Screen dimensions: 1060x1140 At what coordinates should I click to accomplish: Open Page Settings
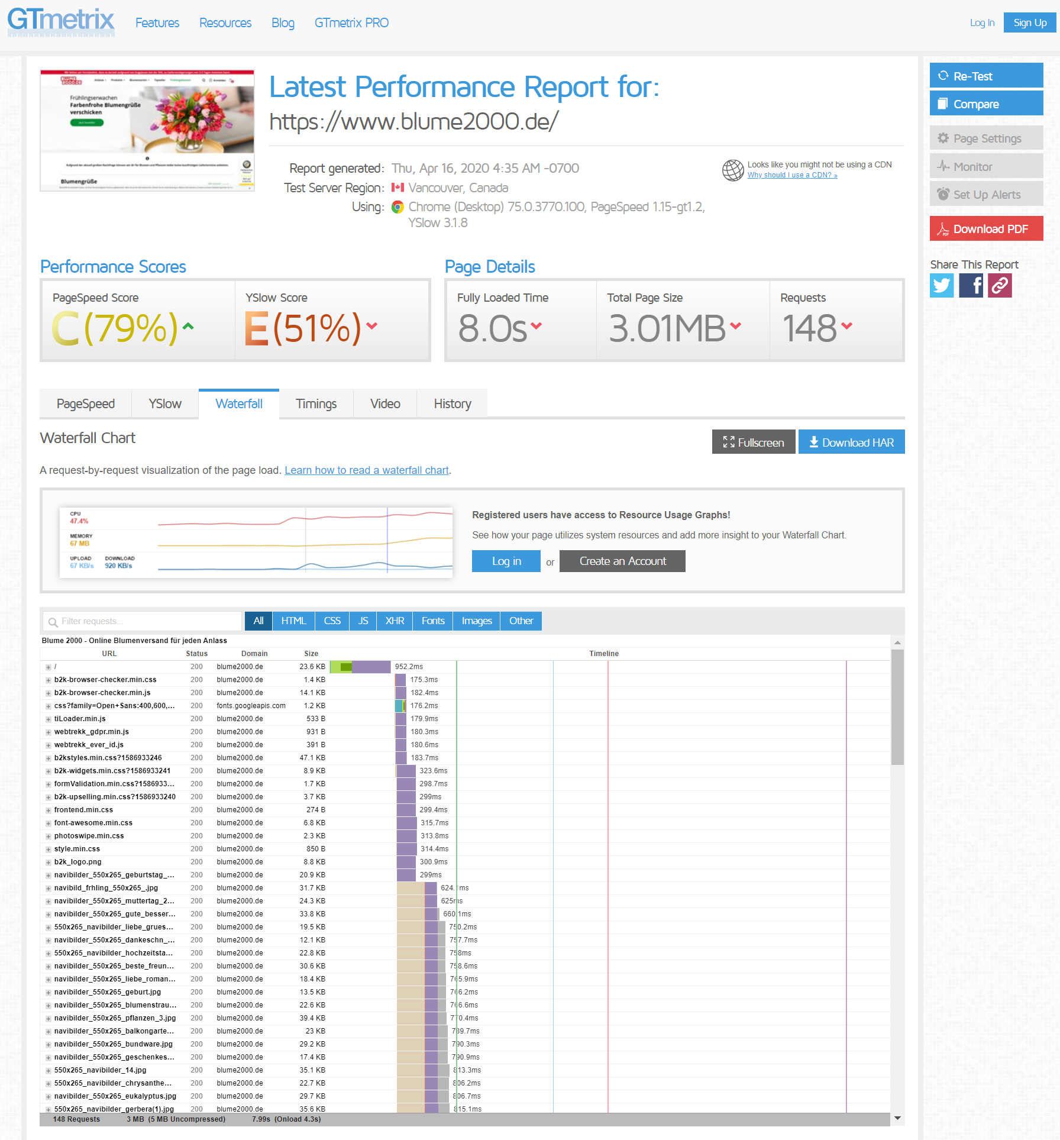point(986,138)
